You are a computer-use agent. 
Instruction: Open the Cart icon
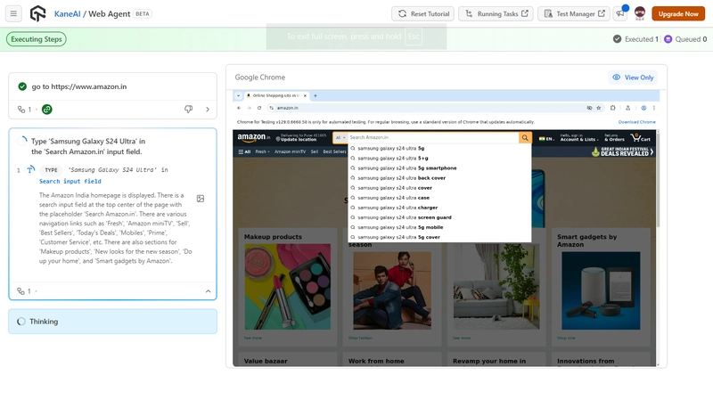[x=640, y=137]
